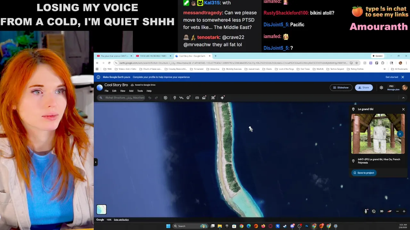The height and width of the screenshot is (230, 410).
Task: Open the Google account avatar
Action: coord(405,88)
